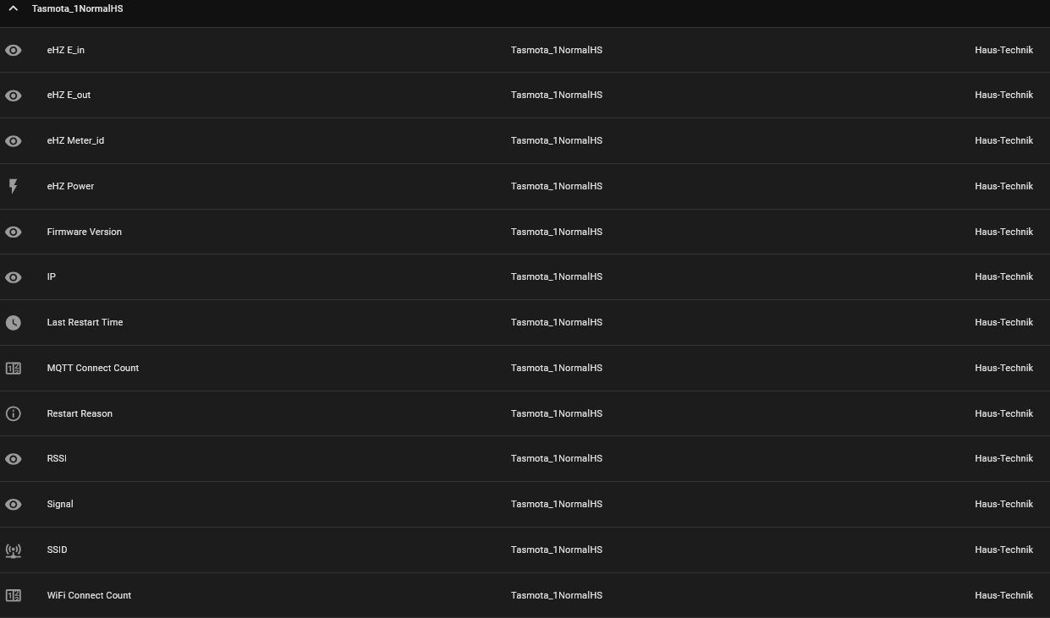This screenshot has height=618, width=1050.
Task: Click the eye icon beside eHZ Meter_id
Action: [x=14, y=141]
